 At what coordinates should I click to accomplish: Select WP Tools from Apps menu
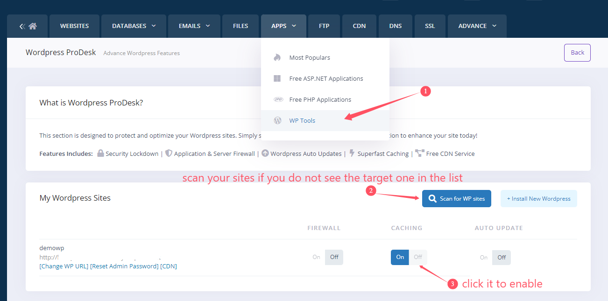point(302,120)
